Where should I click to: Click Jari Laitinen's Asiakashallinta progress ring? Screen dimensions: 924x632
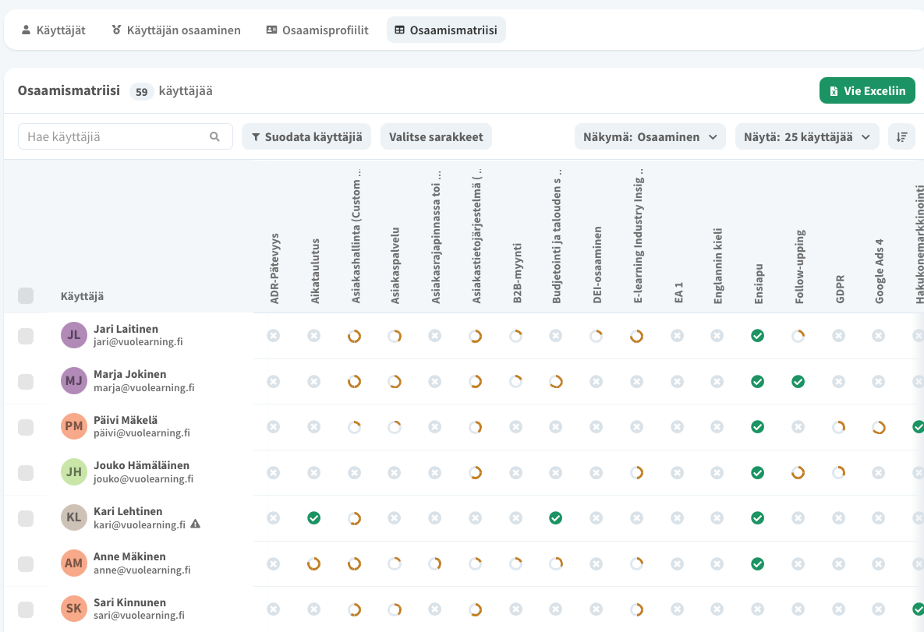354,336
